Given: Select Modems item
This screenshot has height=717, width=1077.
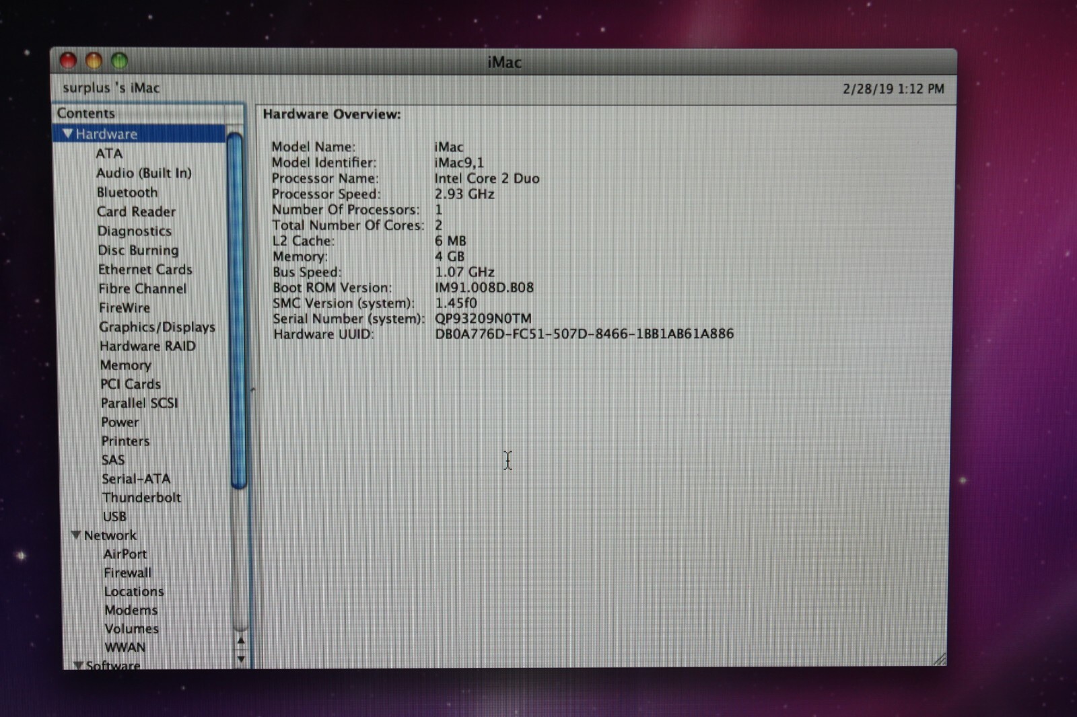Looking at the screenshot, I should [131, 610].
